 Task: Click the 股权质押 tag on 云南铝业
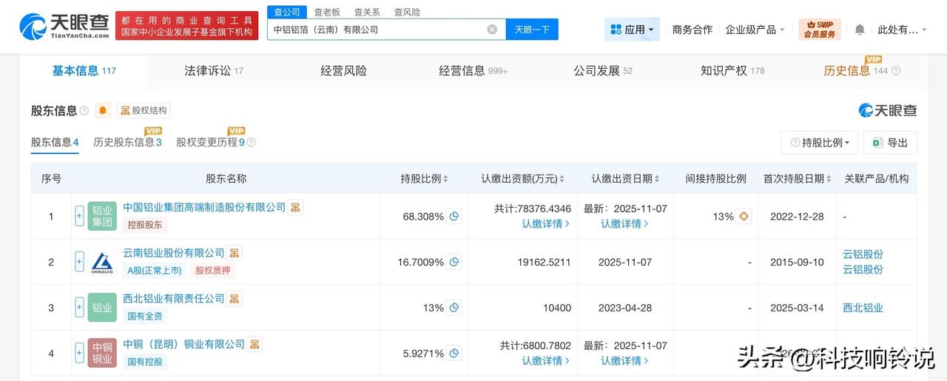coord(213,271)
